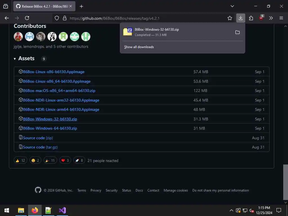Click the forward navigation arrow
The width and height of the screenshot is (288, 216).
point(17,18)
